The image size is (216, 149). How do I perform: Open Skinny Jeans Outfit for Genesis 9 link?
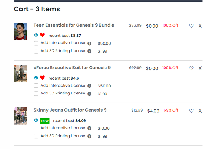tap(70, 110)
